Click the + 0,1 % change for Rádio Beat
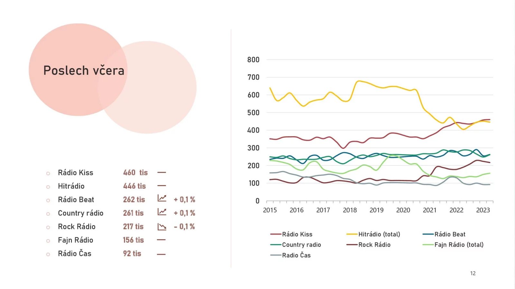The image size is (515, 289). click(184, 199)
